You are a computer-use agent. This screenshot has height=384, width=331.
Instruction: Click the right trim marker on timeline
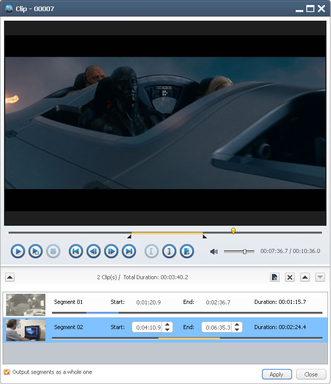(x=205, y=236)
